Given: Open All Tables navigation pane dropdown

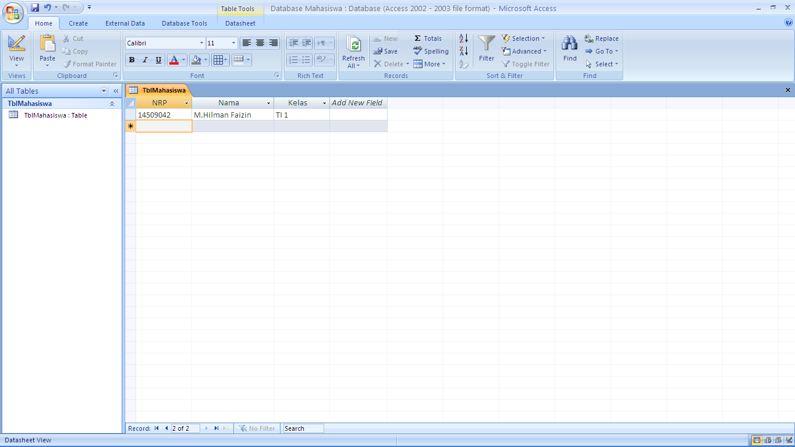Looking at the screenshot, I should point(104,91).
